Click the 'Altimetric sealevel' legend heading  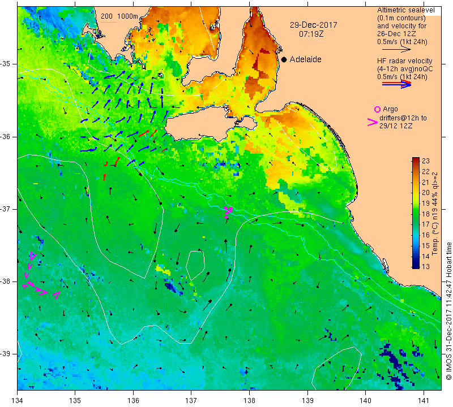(405, 10)
